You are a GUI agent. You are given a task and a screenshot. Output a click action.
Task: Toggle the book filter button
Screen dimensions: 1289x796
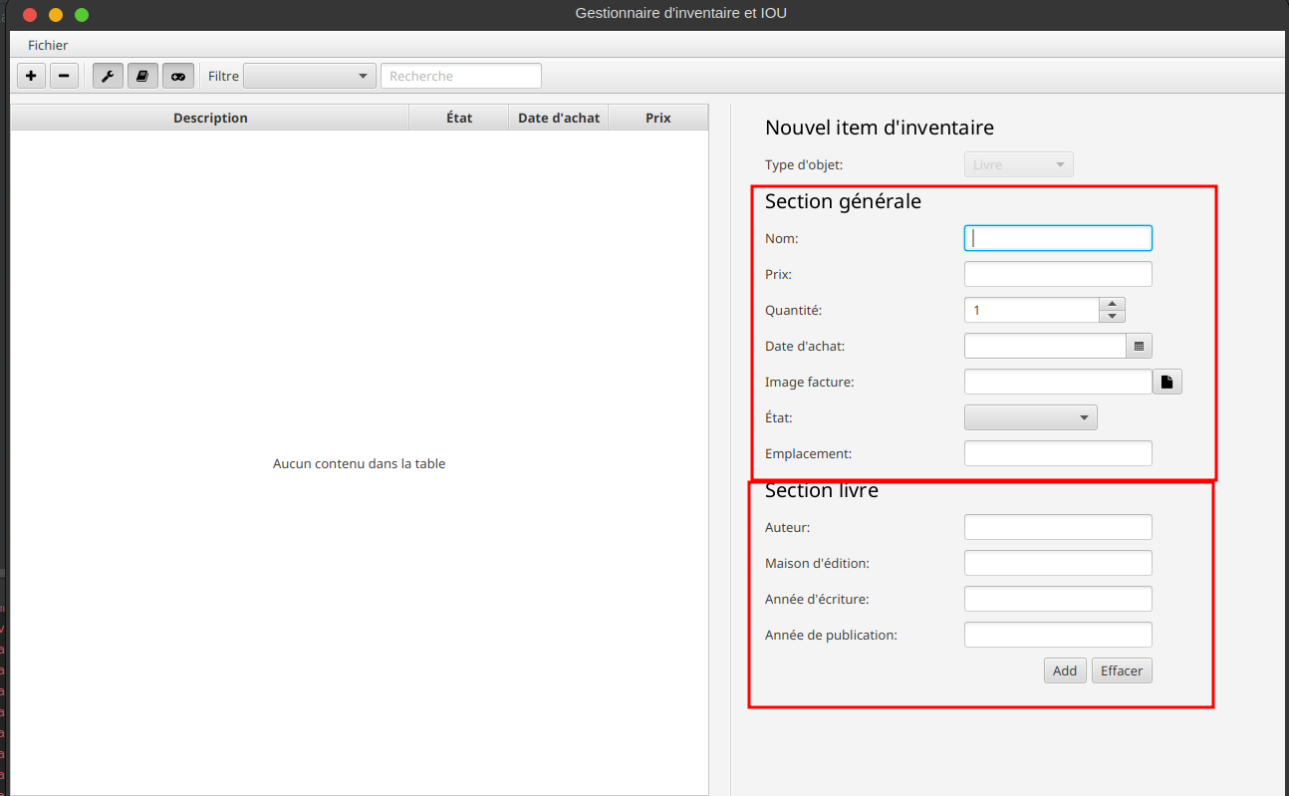[142, 76]
